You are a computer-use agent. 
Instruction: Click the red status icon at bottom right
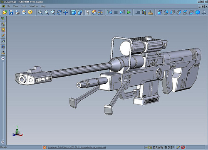click(x=183, y=148)
